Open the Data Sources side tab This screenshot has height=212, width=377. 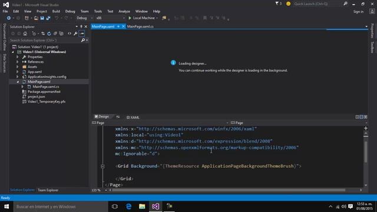point(4,63)
